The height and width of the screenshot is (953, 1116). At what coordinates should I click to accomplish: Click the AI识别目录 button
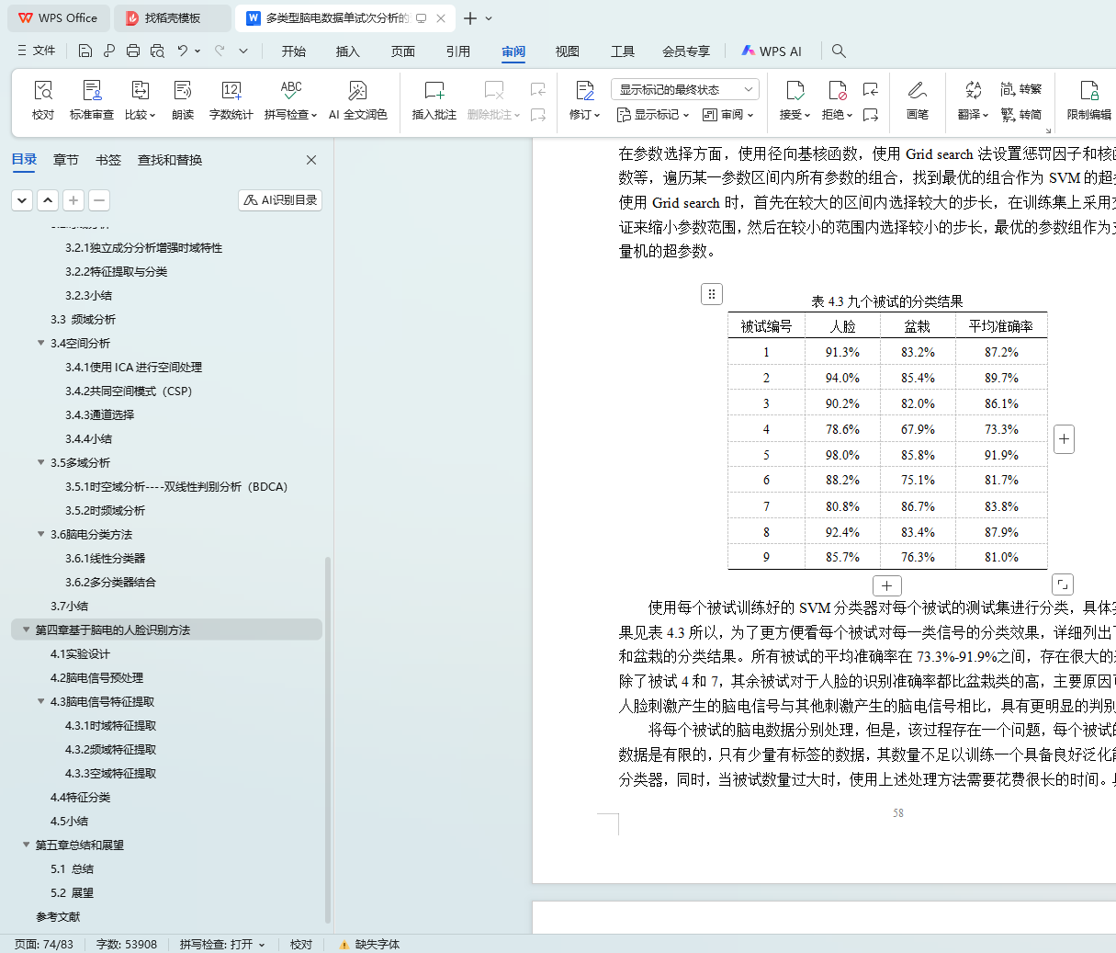point(280,199)
